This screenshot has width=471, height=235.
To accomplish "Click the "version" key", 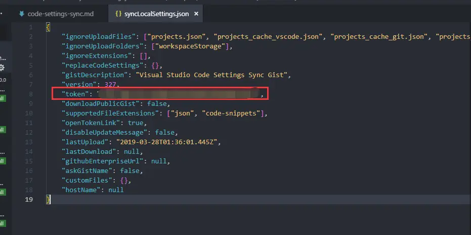I will (x=79, y=84).
